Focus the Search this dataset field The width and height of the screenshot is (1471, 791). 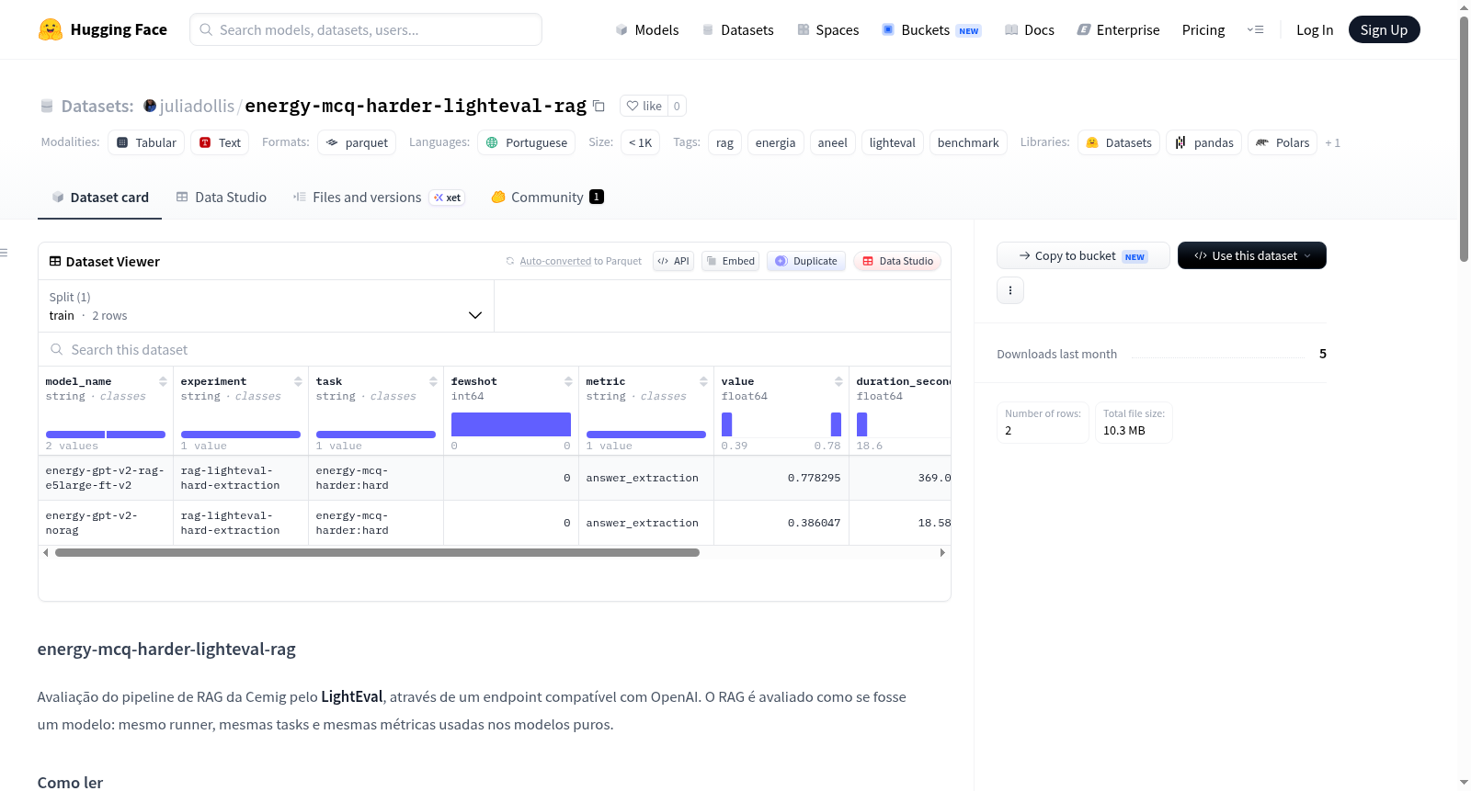click(x=495, y=350)
